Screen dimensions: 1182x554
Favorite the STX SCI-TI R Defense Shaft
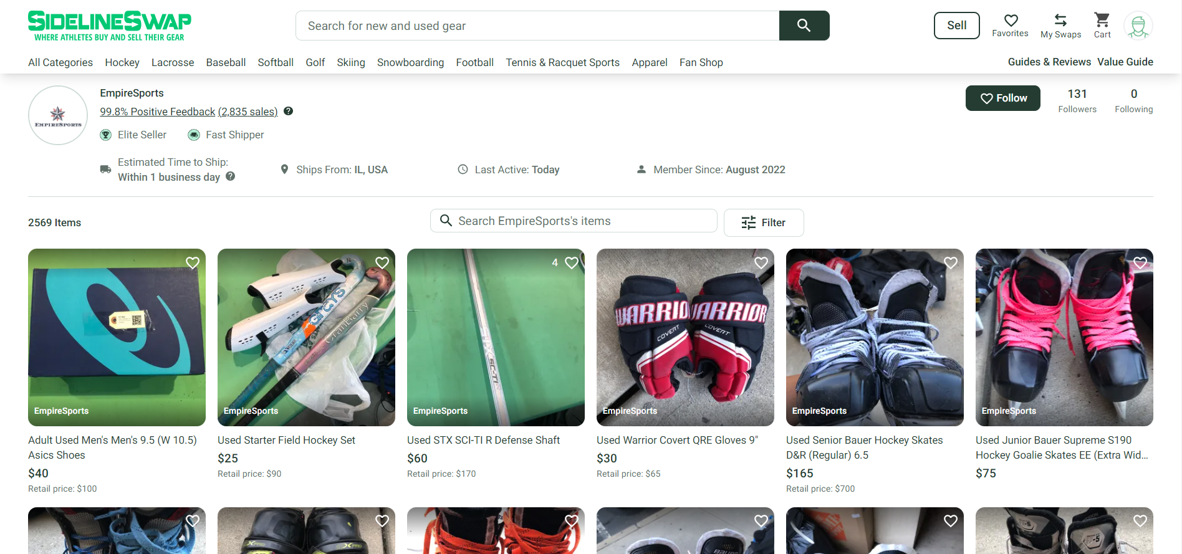(x=572, y=262)
